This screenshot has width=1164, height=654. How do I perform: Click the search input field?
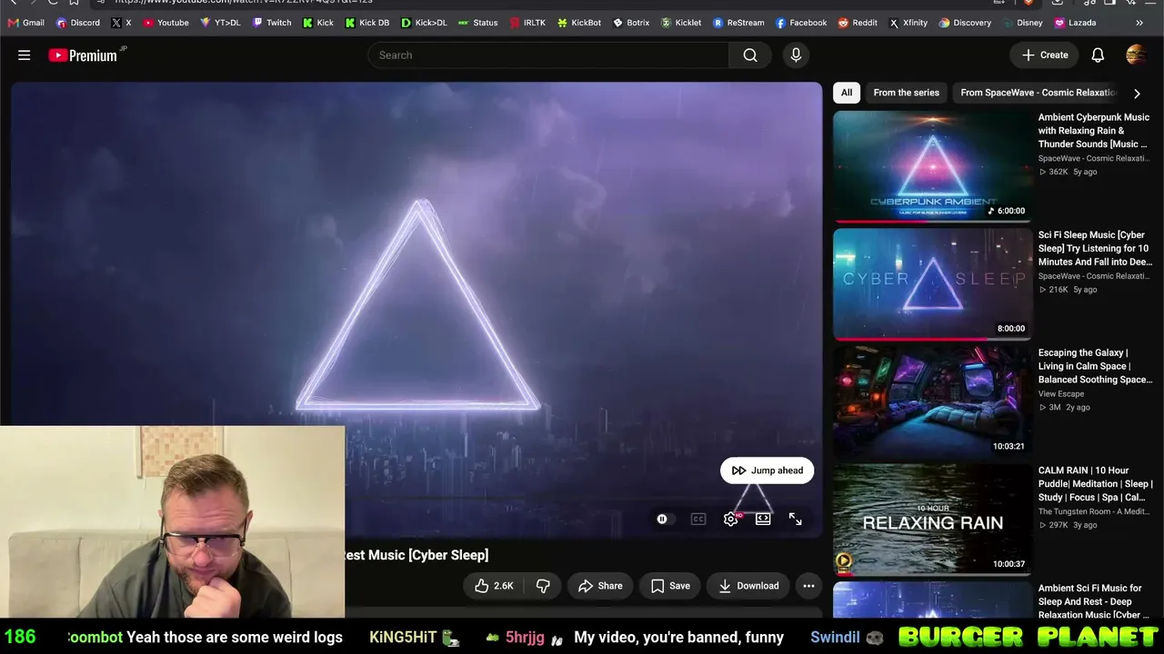pyautogui.click(x=548, y=55)
